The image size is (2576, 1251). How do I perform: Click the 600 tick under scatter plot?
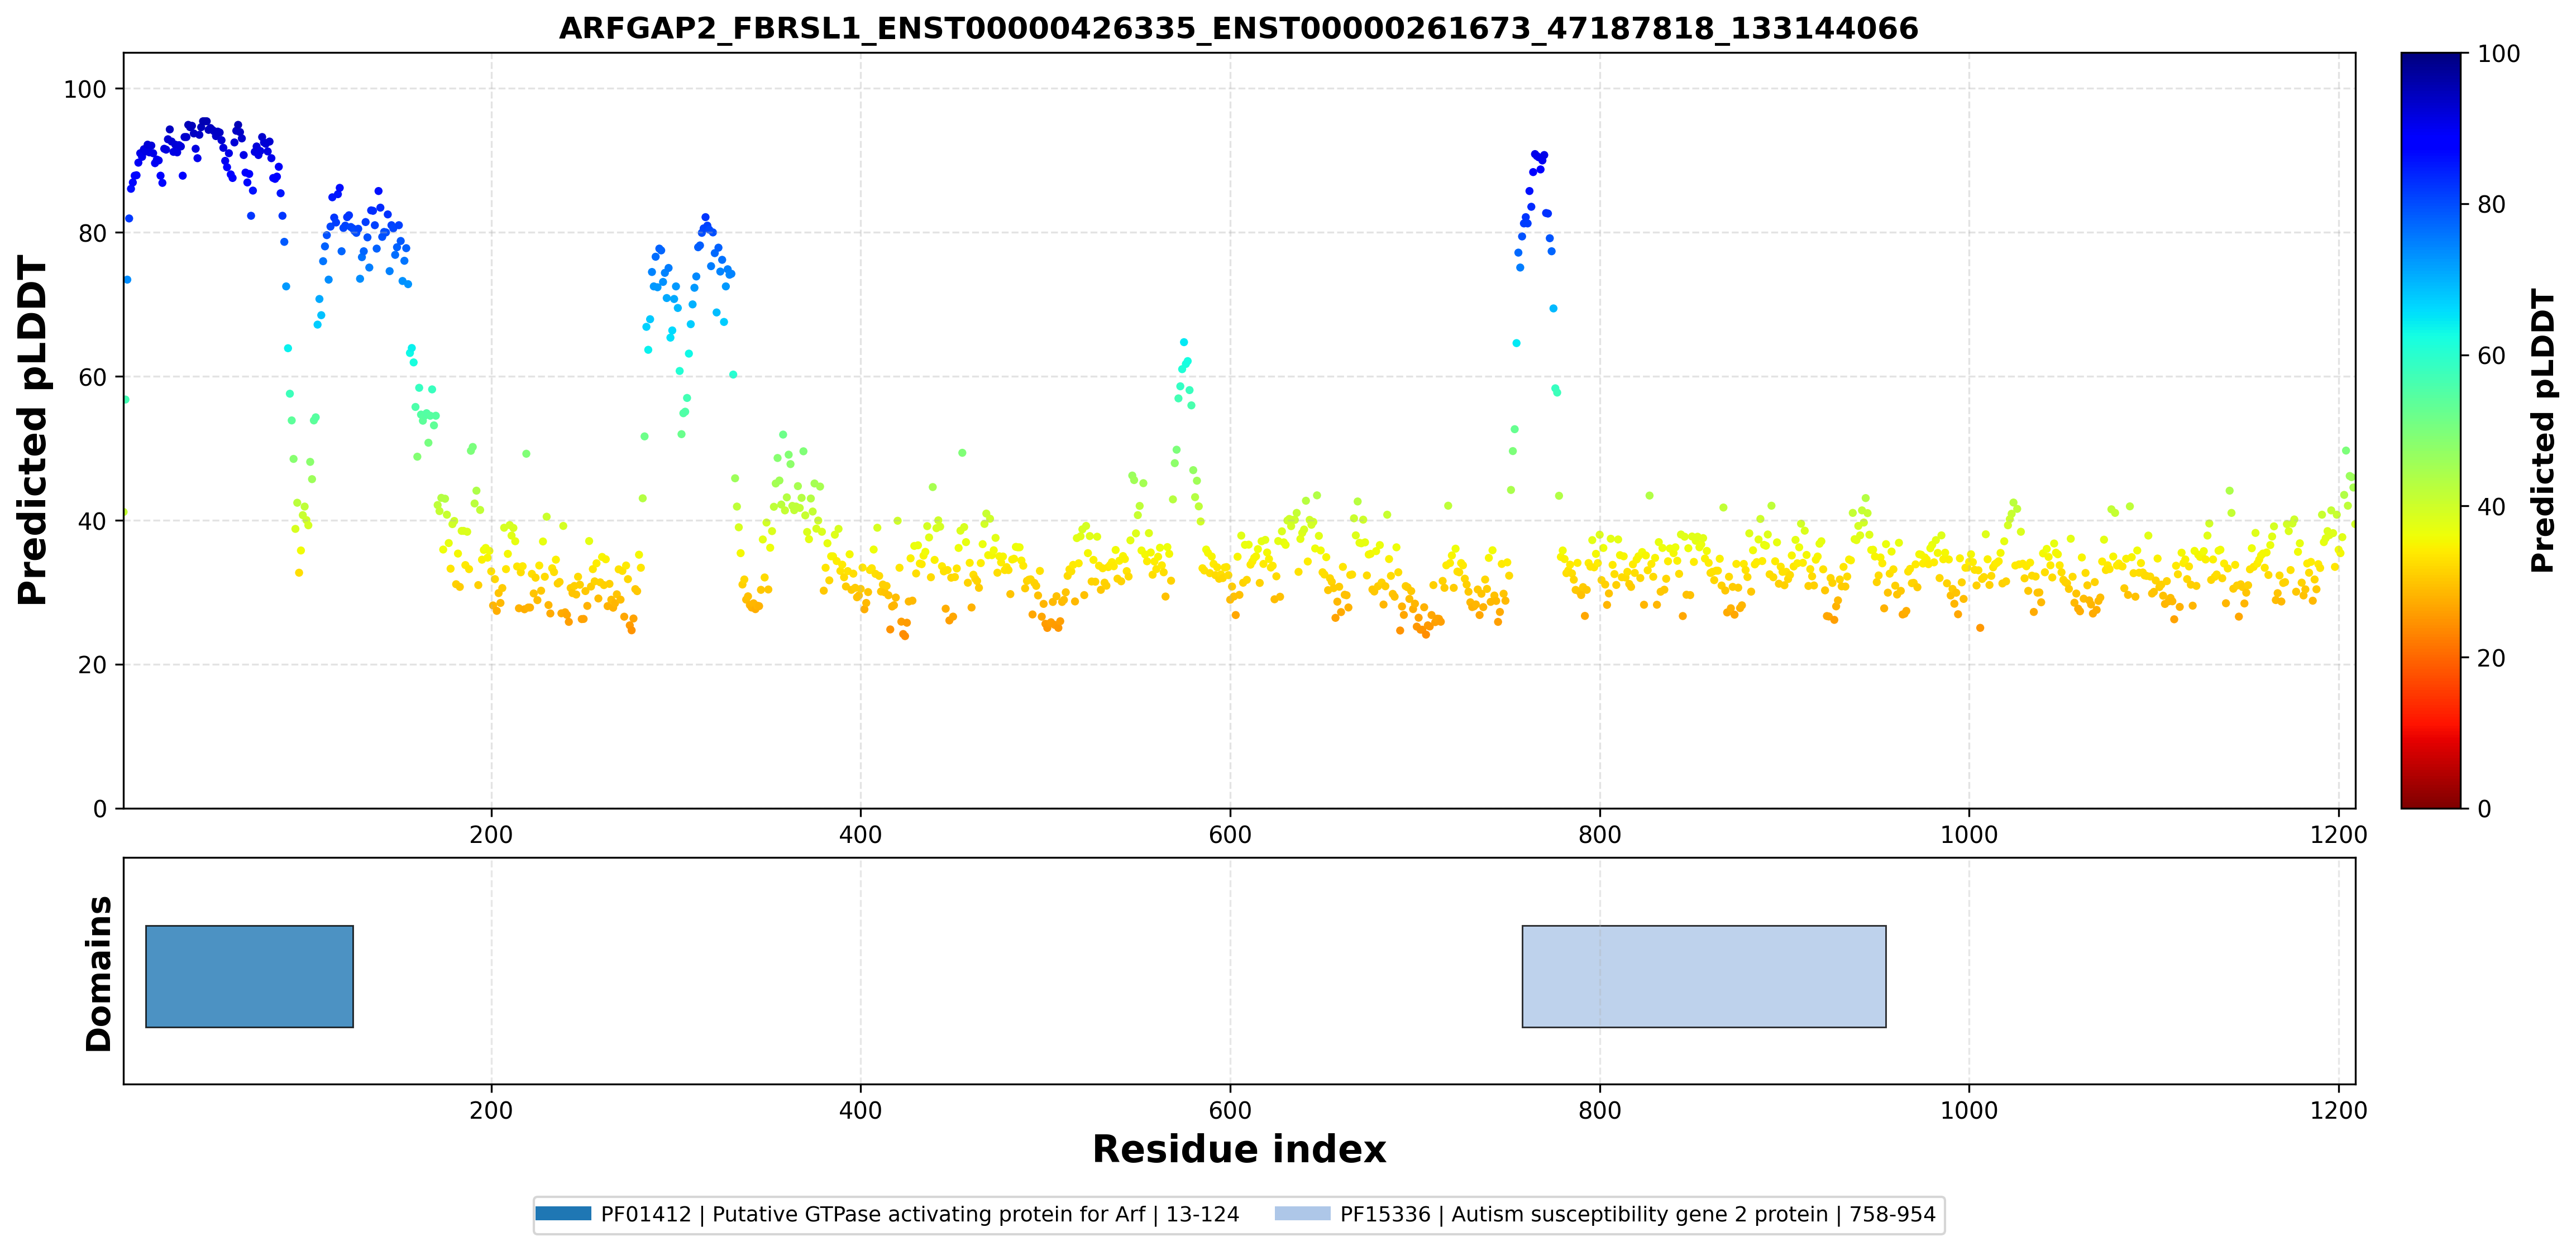pyautogui.click(x=1229, y=835)
